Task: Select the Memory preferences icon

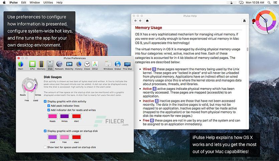Action: pos(41,66)
